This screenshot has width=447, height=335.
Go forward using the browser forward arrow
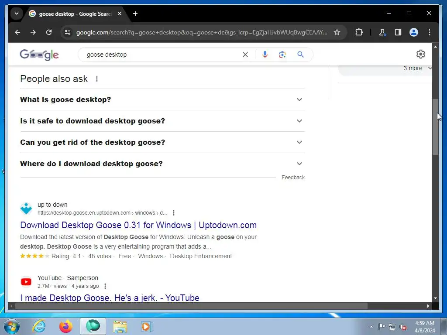point(33,32)
